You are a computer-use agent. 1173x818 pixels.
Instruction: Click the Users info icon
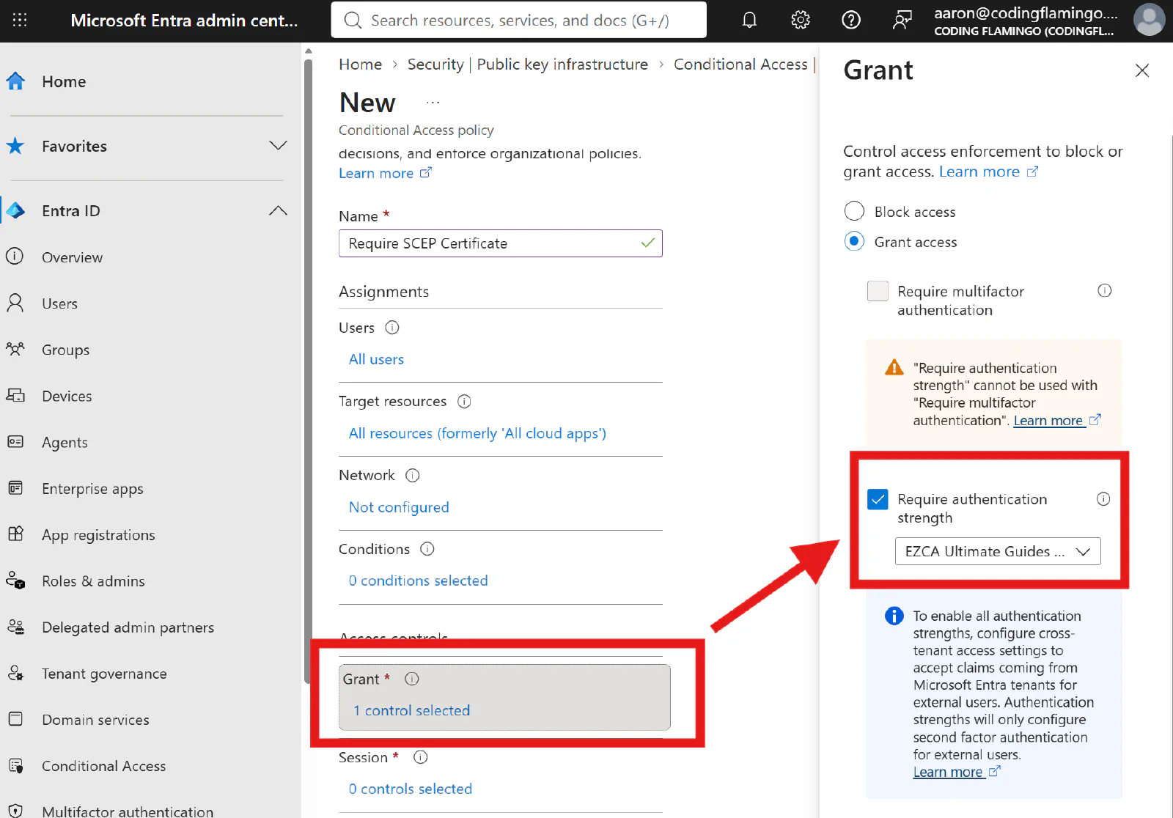click(x=392, y=328)
